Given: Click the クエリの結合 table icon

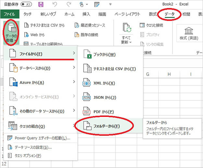Looking at the screenshot, I should click(13, 126).
